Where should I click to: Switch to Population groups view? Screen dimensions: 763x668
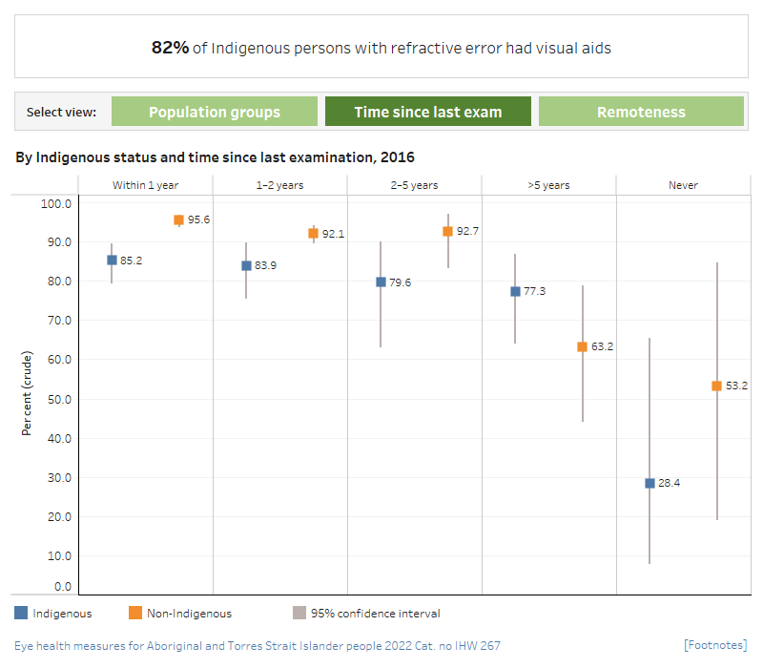point(215,112)
